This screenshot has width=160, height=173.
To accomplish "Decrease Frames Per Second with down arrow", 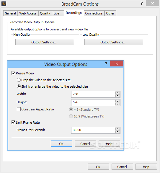I will (117, 132).
